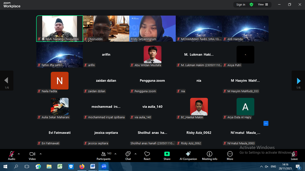Click the More options icon in toolbar

(x=230, y=155)
